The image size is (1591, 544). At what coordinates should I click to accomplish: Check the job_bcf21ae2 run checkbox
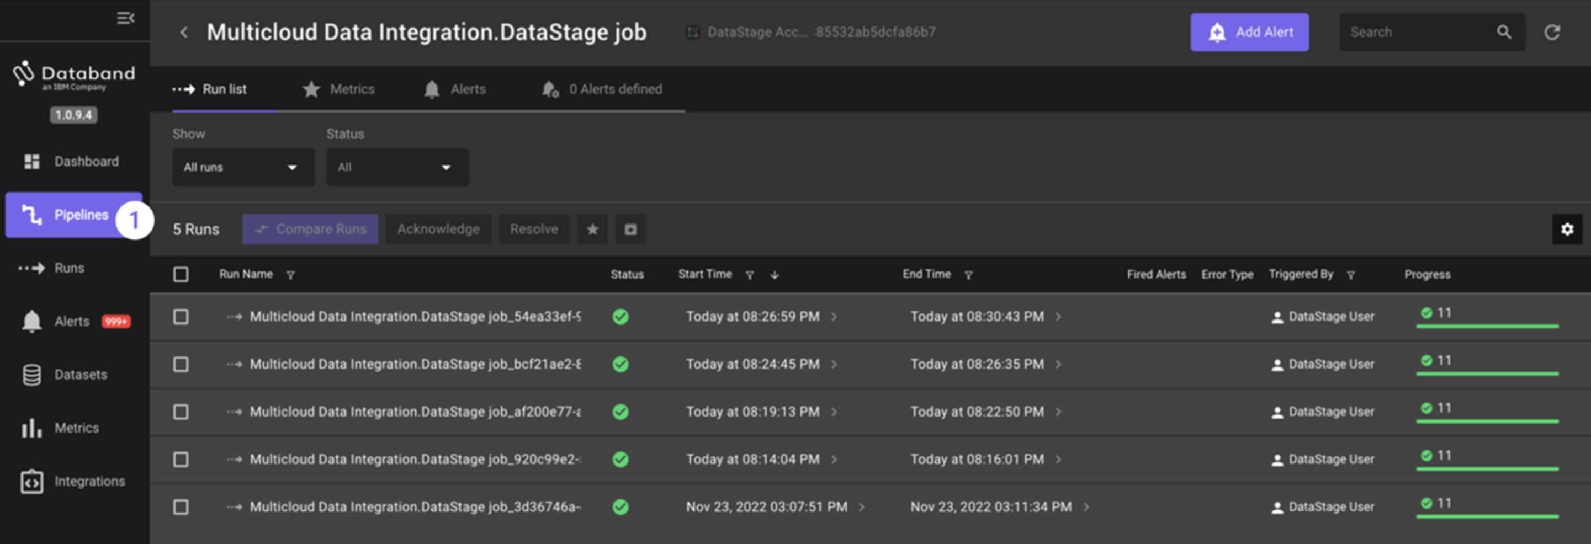[181, 364]
